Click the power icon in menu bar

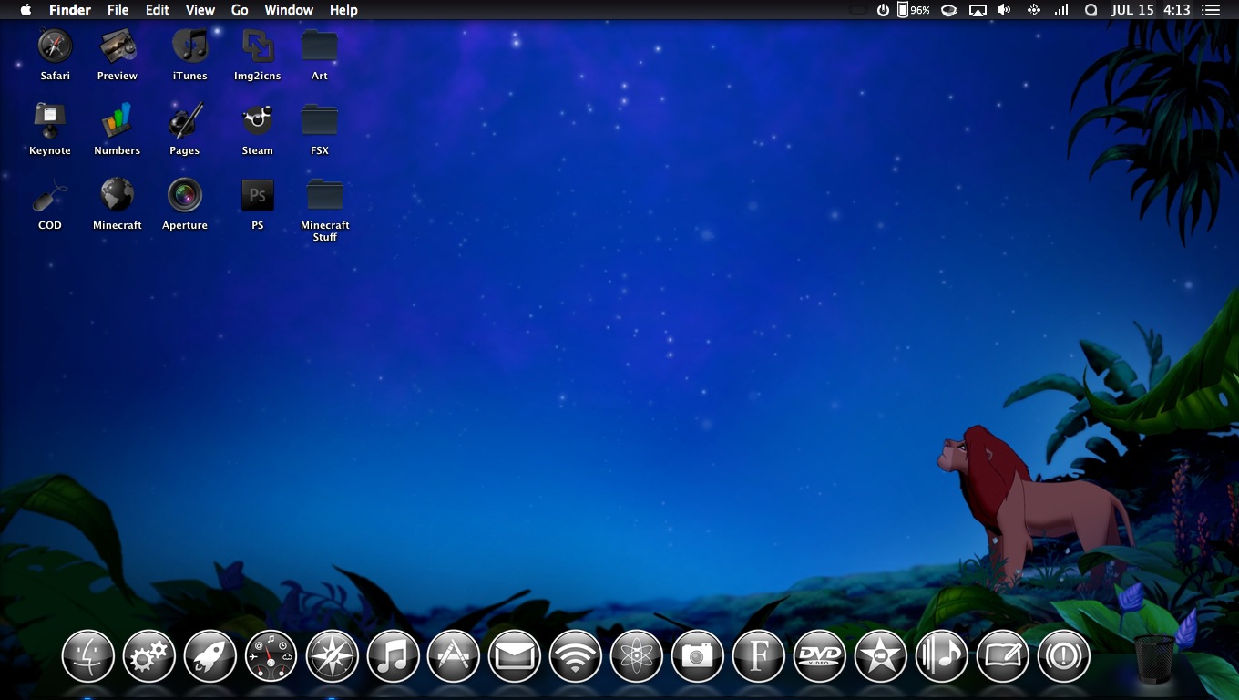pos(883,10)
